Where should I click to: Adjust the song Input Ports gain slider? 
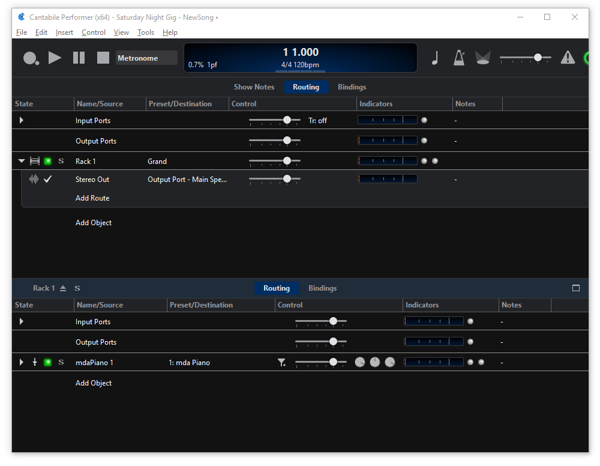275,121
